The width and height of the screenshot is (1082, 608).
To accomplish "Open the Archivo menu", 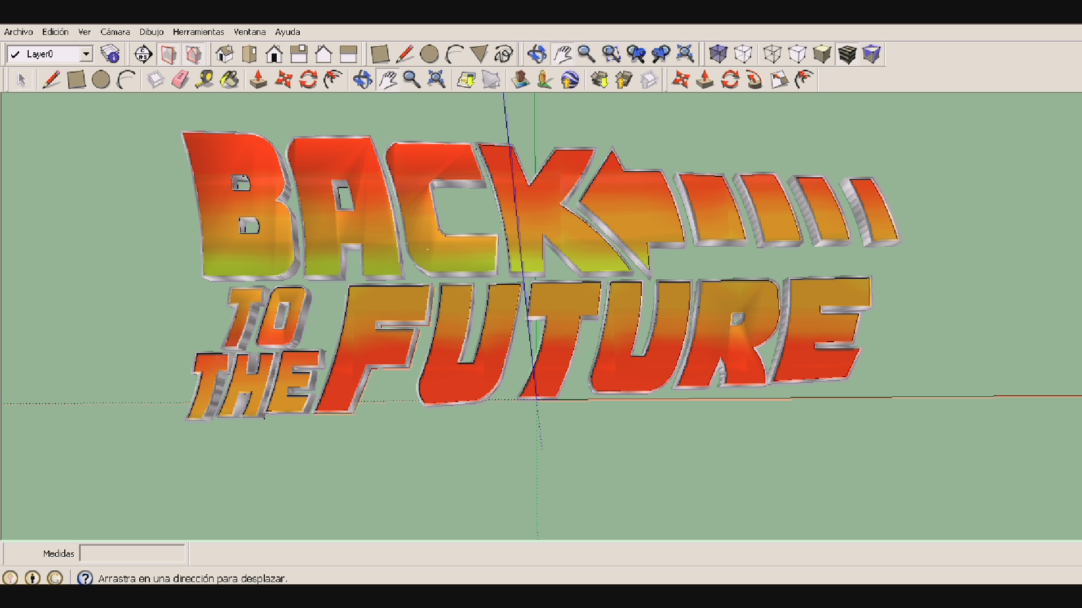I will coord(19,32).
